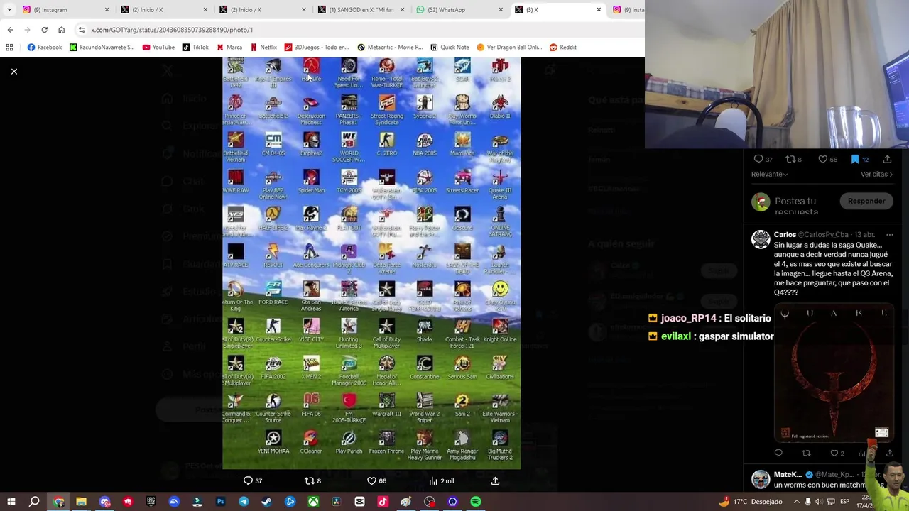Click reply count 37 in side panel
The height and width of the screenshot is (511, 909).
point(763,160)
